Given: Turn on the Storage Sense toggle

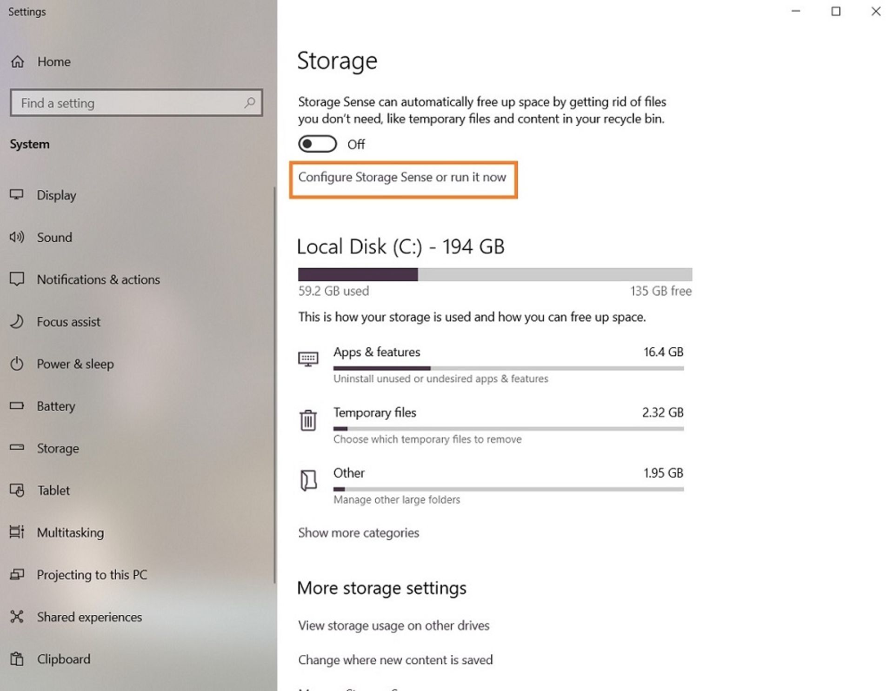Looking at the screenshot, I should [x=317, y=144].
